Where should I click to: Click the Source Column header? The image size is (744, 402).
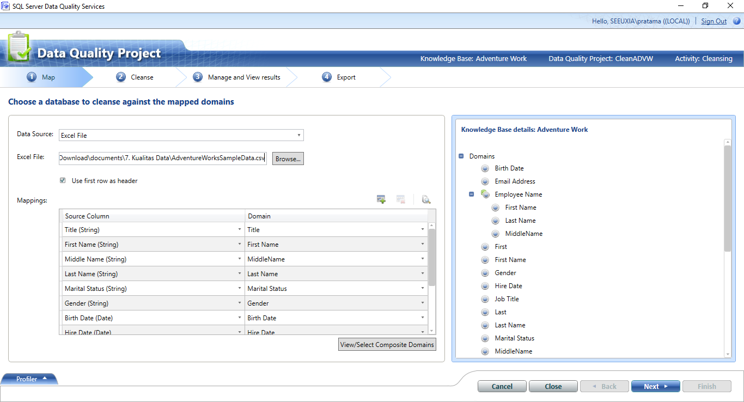pos(153,216)
